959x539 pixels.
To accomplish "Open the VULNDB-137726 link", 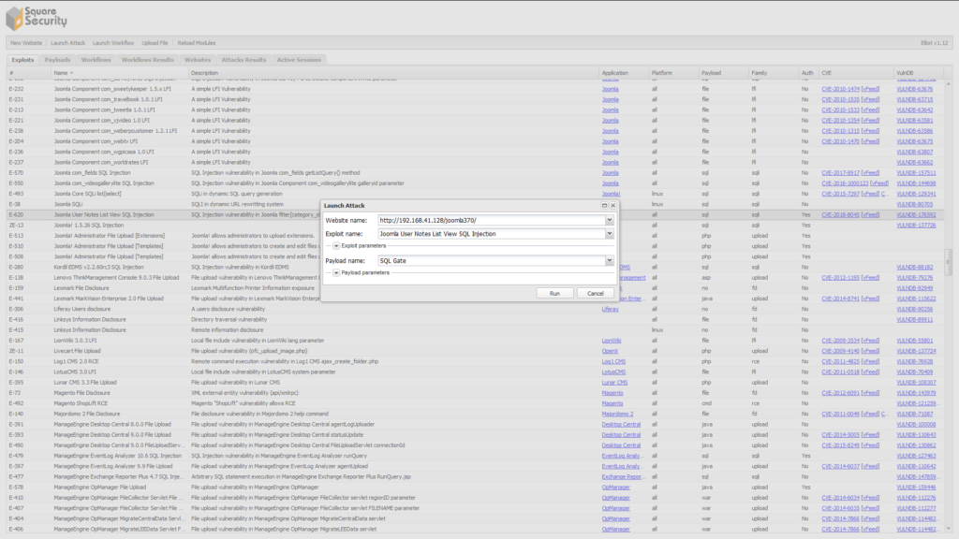I will coord(916,226).
